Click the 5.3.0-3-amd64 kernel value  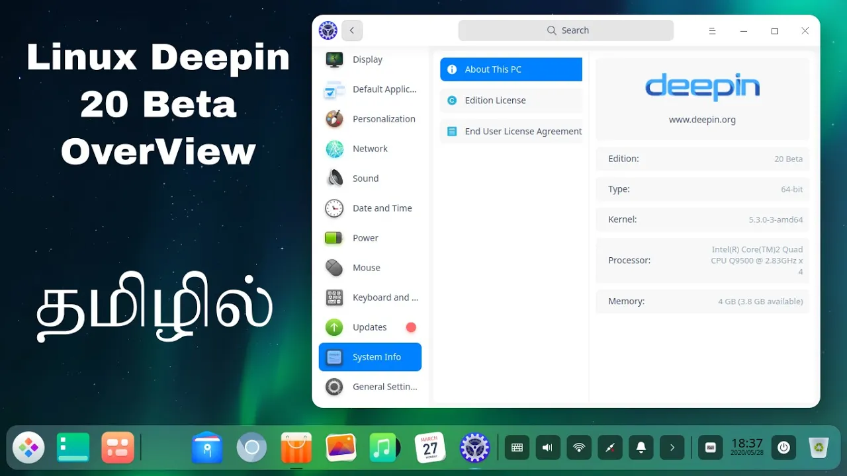pyautogui.click(x=776, y=219)
